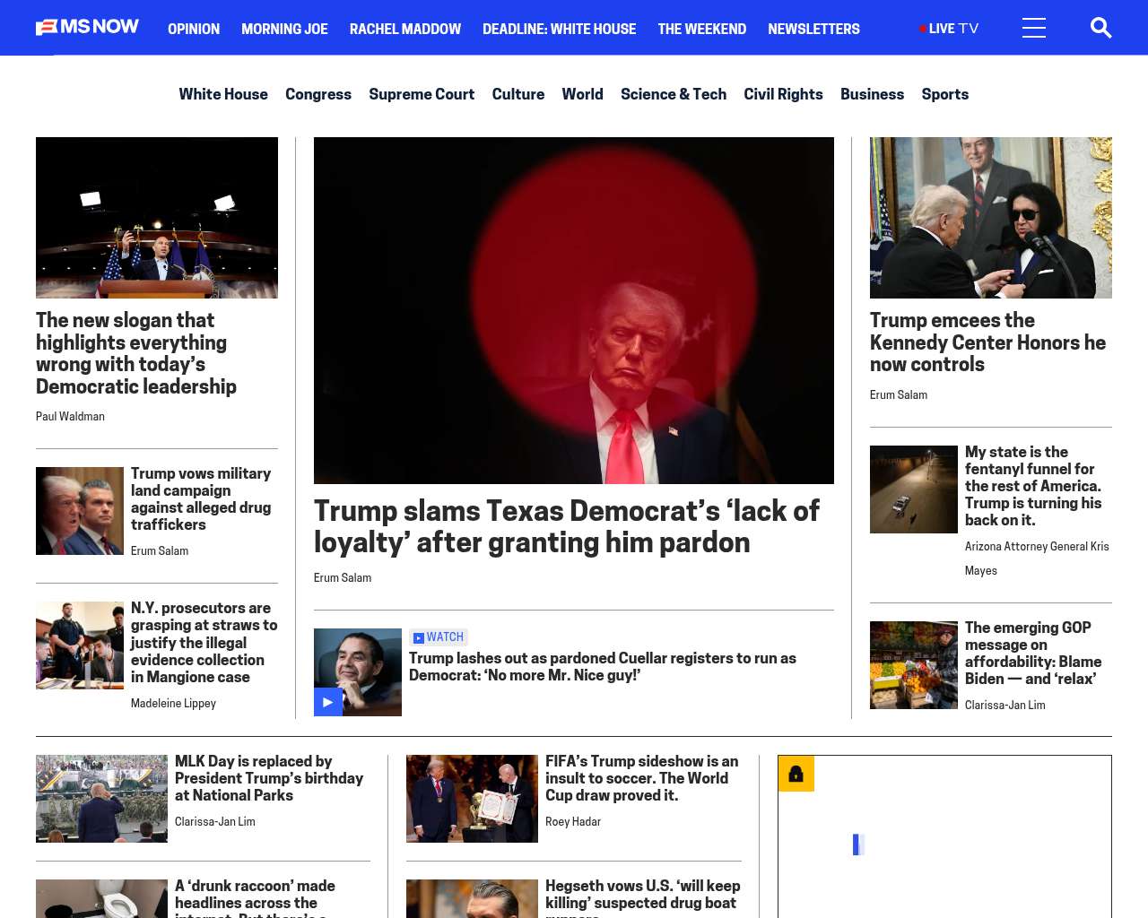The width and height of the screenshot is (1148, 918).
Task: Click the military parade salute thumbnail
Action: [x=101, y=799]
